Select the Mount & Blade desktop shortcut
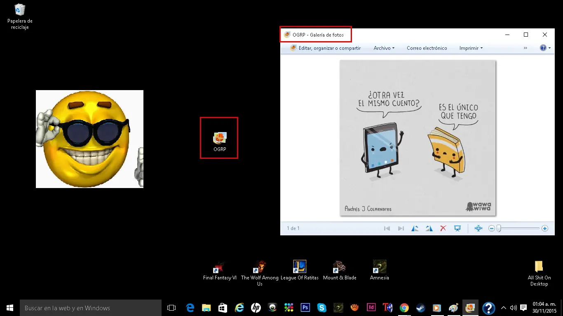The height and width of the screenshot is (316, 563). (340, 270)
